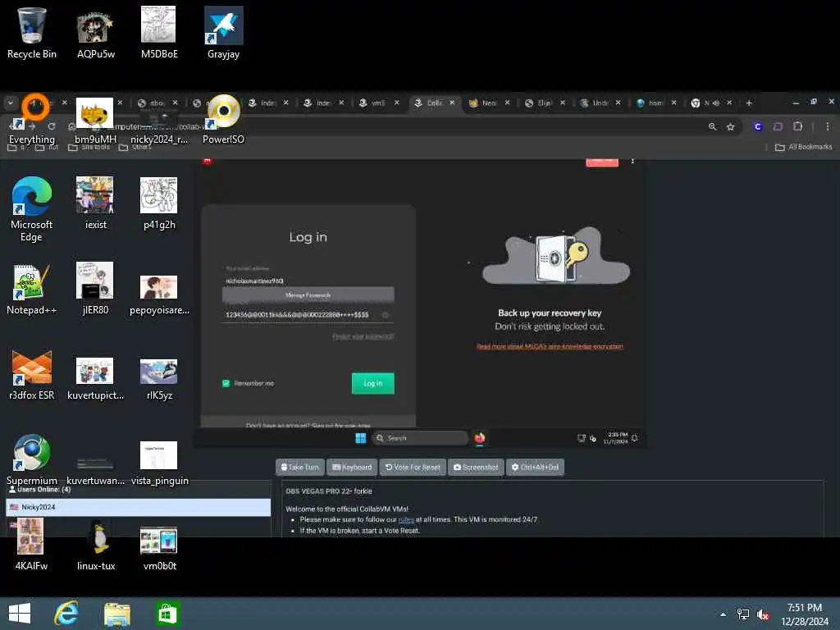840x630 pixels.
Task: Open Internet Explorer from the taskbar
Action: coord(66,614)
